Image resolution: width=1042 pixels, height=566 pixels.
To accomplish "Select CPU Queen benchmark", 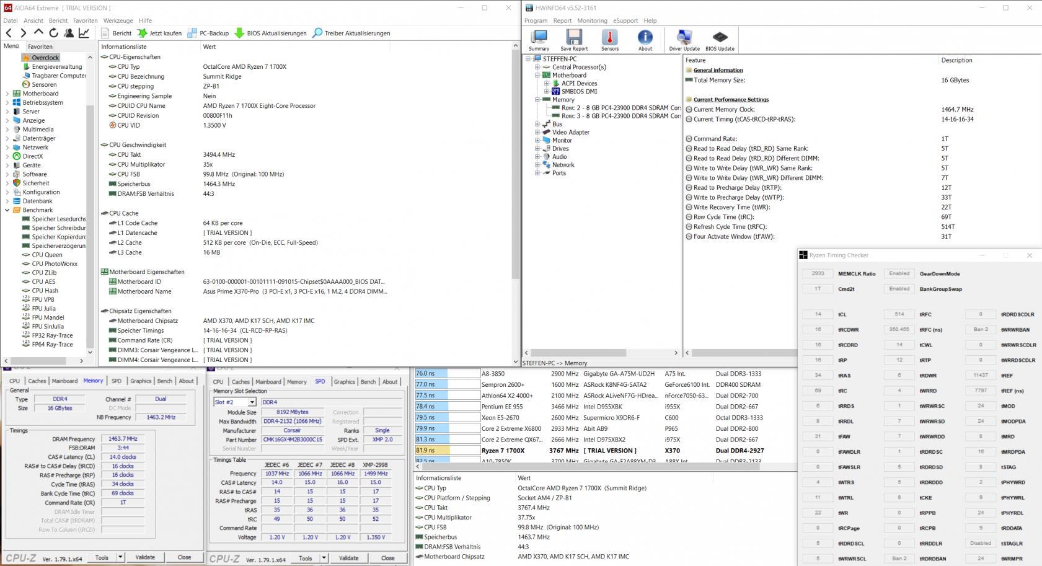I will [x=47, y=255].
